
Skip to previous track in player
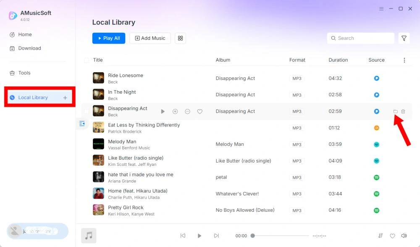click(183, 236)
